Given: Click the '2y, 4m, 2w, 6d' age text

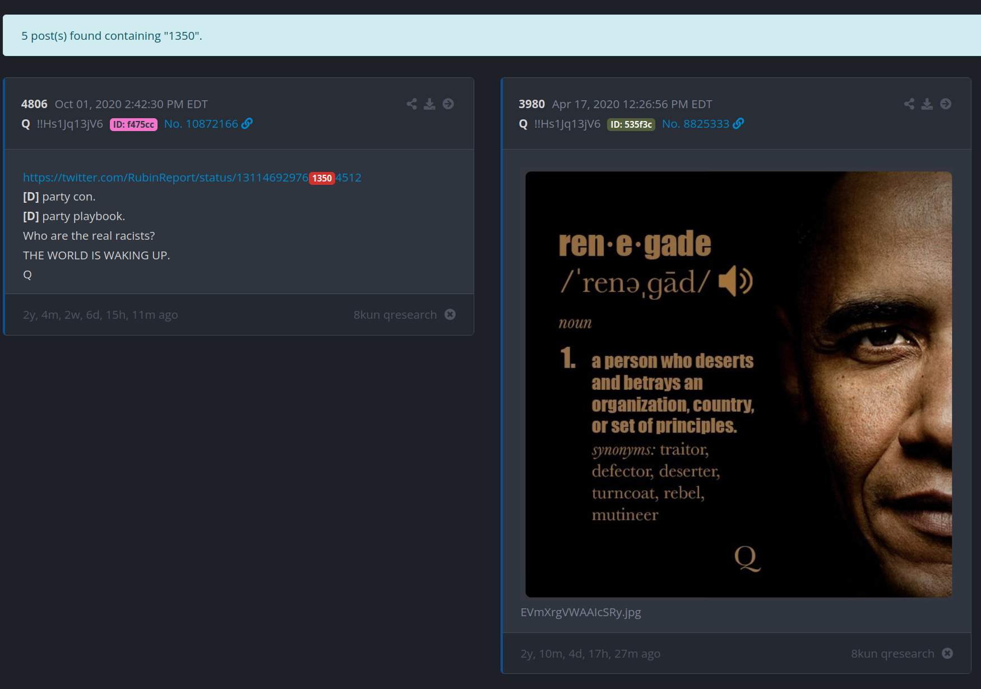Looking at the screenshot, I should pyautogui.click(x=100, y=315).
